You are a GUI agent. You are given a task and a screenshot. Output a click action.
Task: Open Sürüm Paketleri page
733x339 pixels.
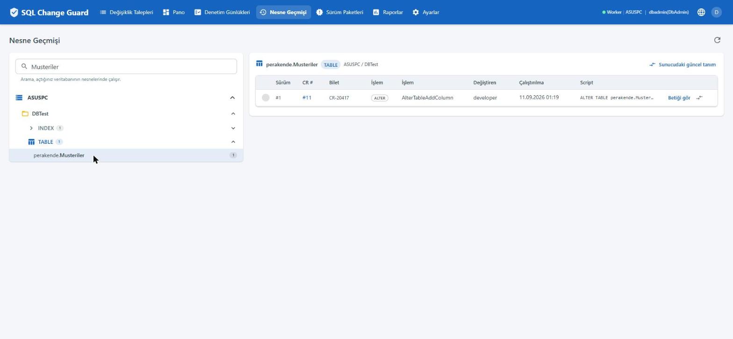click(340, 12)
